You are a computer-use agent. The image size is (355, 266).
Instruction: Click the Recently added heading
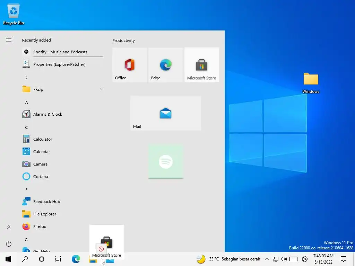[36, 40]
